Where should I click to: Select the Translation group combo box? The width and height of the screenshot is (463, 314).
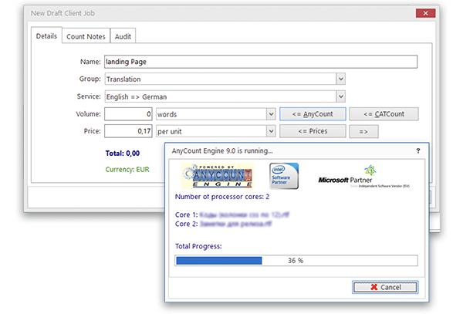(225, 79)
